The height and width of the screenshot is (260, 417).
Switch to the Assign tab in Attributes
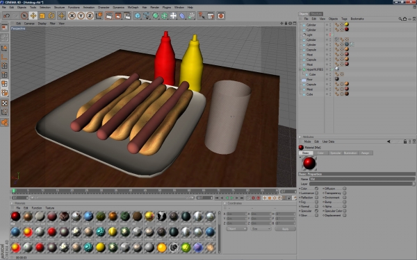coord(365,153)
